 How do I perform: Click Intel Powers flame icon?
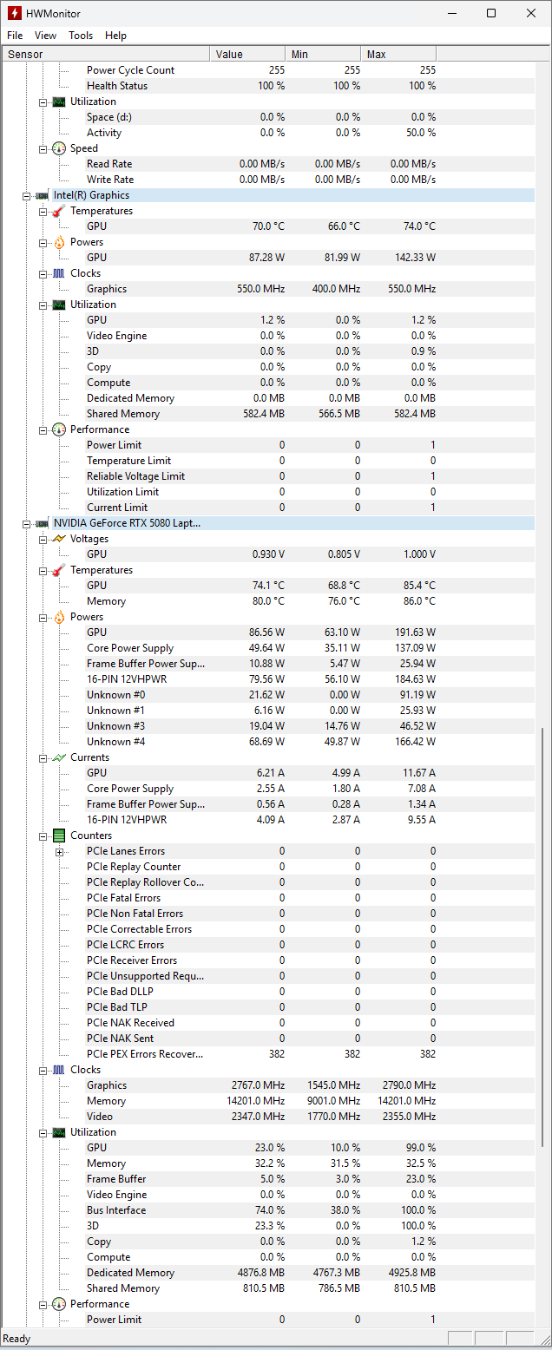pyautogui.click(x=58, y=242)
